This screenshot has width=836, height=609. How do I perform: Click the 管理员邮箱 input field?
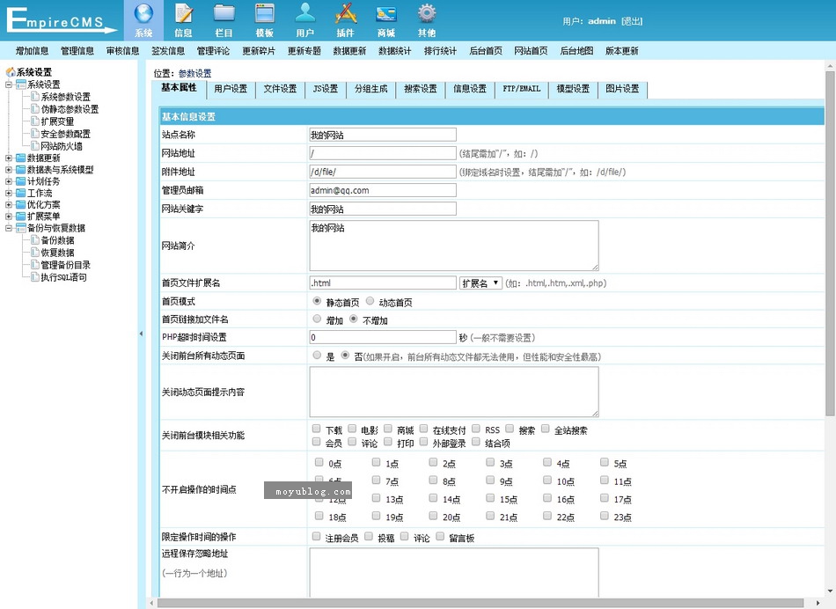(x=383, y=190)
